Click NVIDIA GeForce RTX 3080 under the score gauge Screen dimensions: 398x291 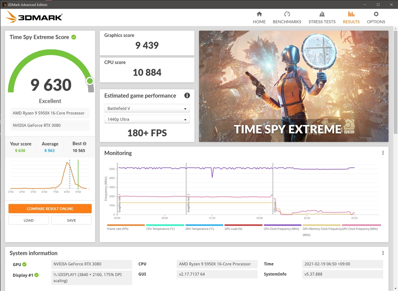pos(50,125)
